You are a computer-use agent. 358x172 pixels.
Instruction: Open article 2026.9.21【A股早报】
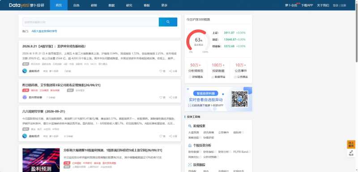click(54, 46)
